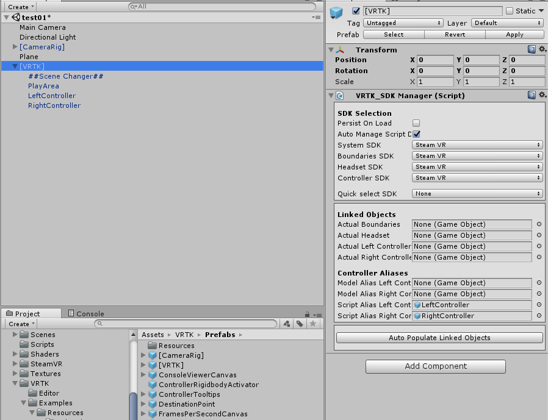The width and height of the screenshot is (548, 420).
Task: Open VRTK_SDK Manager gear settings
Action: pyautogui.click(x=542, y=95)
